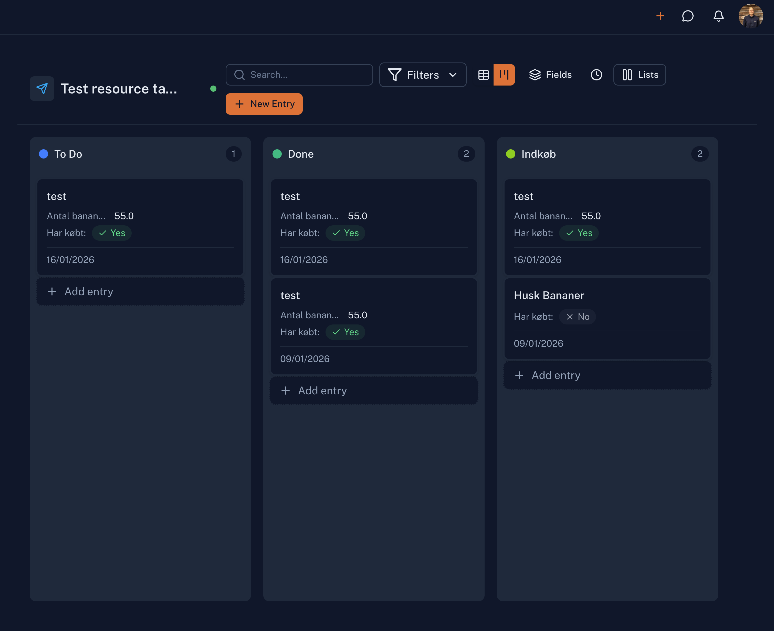Switch to the table view icon
Screen dimensions: 774x631
tap(484, 75)
